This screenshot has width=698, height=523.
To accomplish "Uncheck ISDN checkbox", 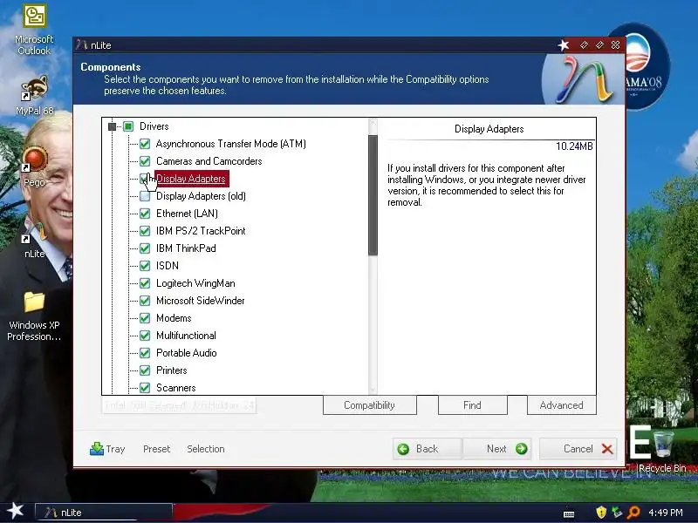I will click(x=145, y=266).
